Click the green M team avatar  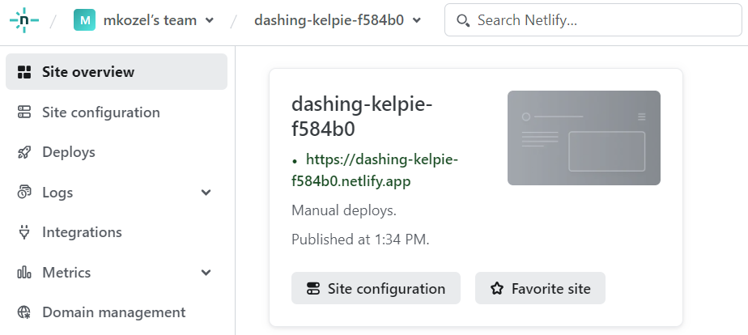(x=84, y=20)
